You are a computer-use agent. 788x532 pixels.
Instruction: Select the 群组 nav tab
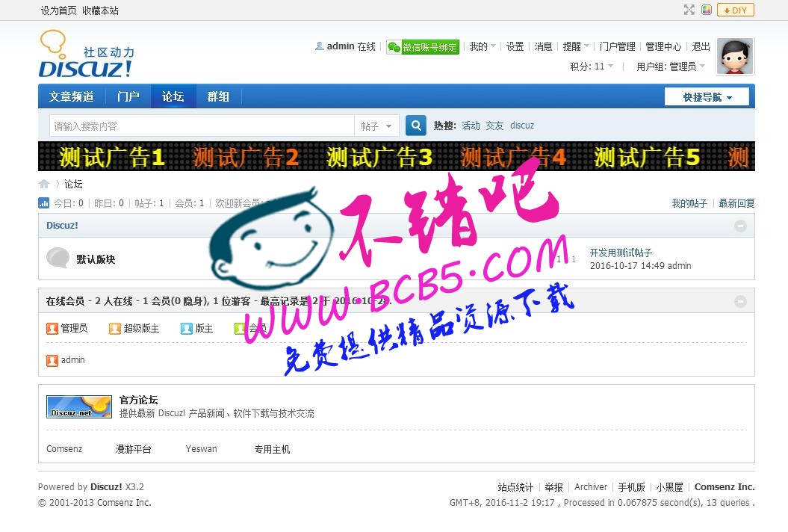pyautogui.click(x=218, y=96)
